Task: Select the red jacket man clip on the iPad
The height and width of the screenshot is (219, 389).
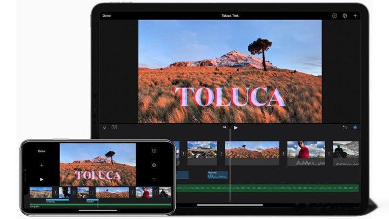Action: 306,153
